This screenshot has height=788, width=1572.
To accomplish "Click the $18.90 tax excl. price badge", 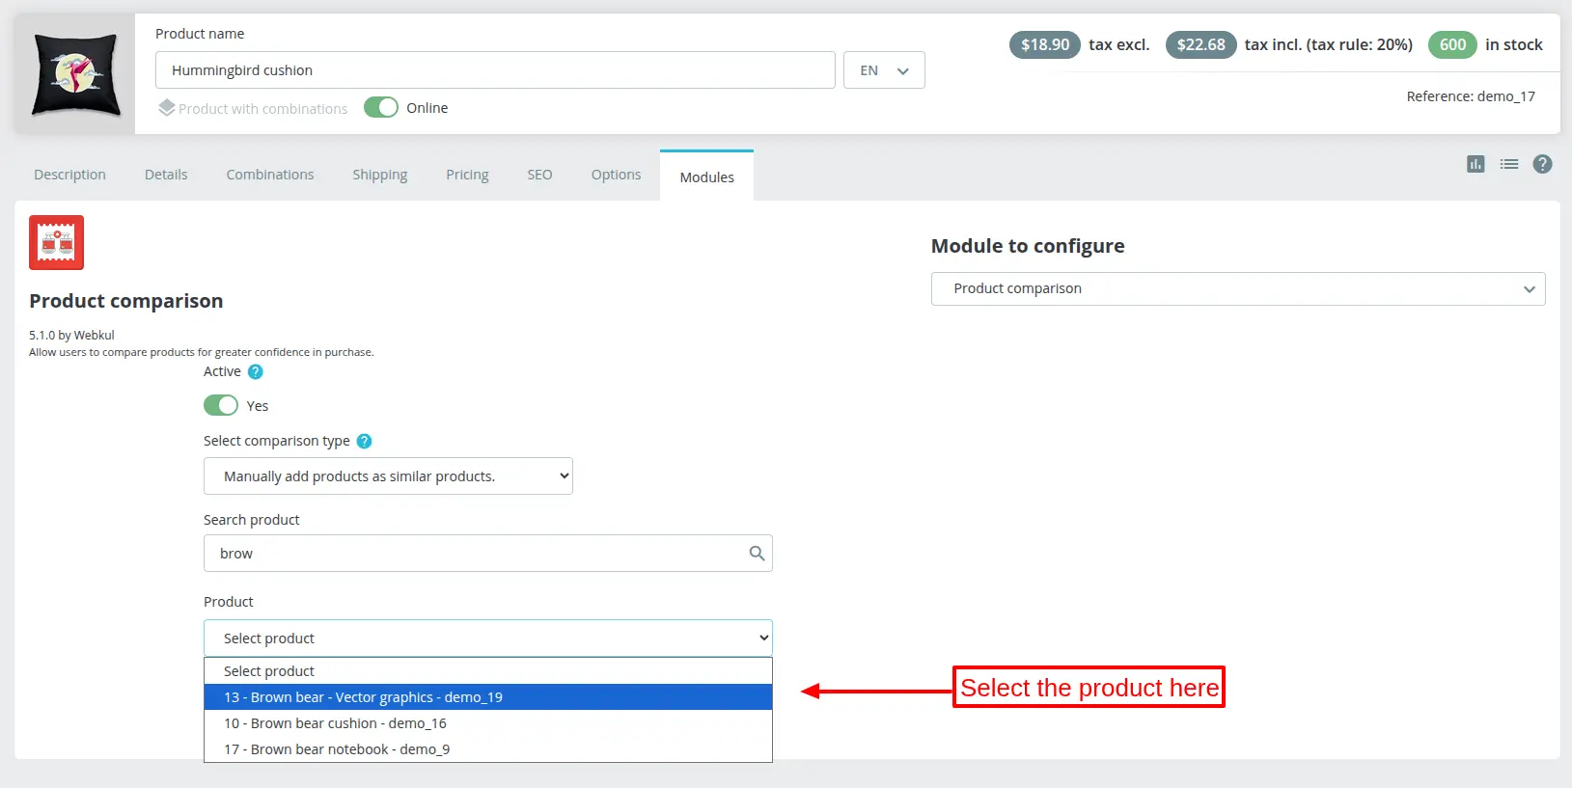I will 1045,44.
